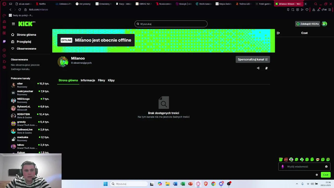Open Windows Start menu
The height and width of the screenshot is (188, 334).
coord(105,184)
